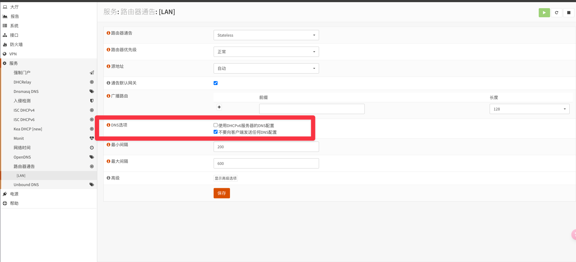Start the router advertisement service with play button
The image size is (576, 262).
[x=544, y=13]
